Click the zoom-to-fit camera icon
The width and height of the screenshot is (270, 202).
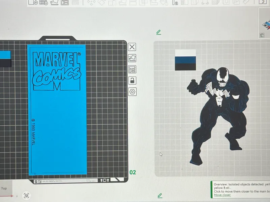[x=26, y=196]
